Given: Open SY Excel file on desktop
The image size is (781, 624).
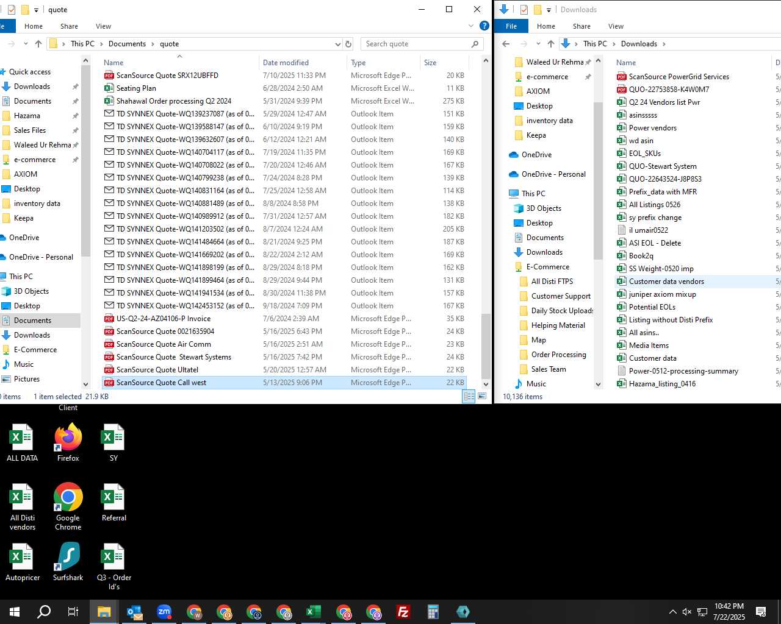Looking at the screenshot, I should click(x=113, y=443).
